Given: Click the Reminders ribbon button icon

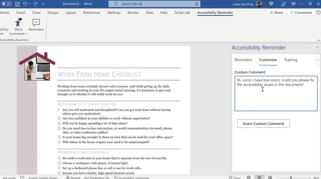Looking at the screenshot, I should 36,23.
